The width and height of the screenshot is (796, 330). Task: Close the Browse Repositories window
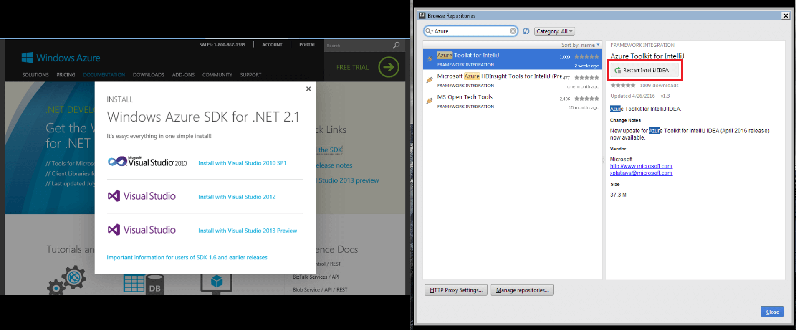(x=786, y=15)
